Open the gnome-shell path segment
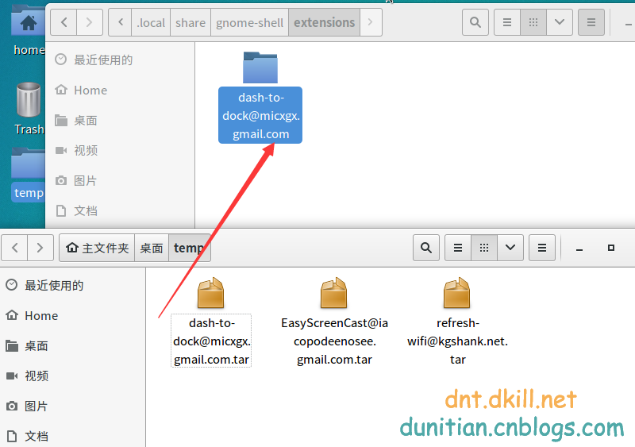 point(249,22)
